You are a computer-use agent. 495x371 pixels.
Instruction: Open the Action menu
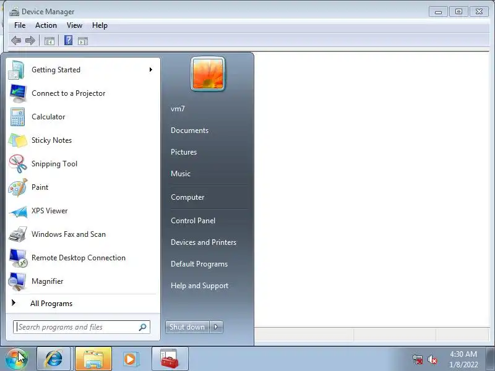[x=46, y=25]
